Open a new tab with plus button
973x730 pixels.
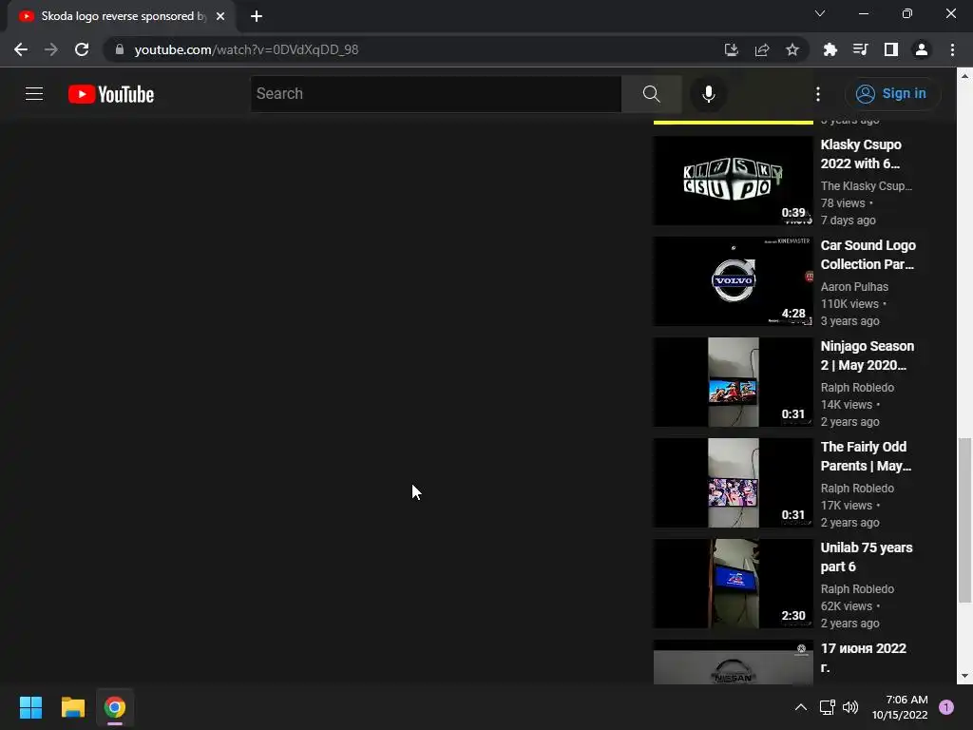point(257,16)
